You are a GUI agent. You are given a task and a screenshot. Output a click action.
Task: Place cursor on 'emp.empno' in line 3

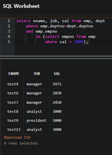click(46, 31)
